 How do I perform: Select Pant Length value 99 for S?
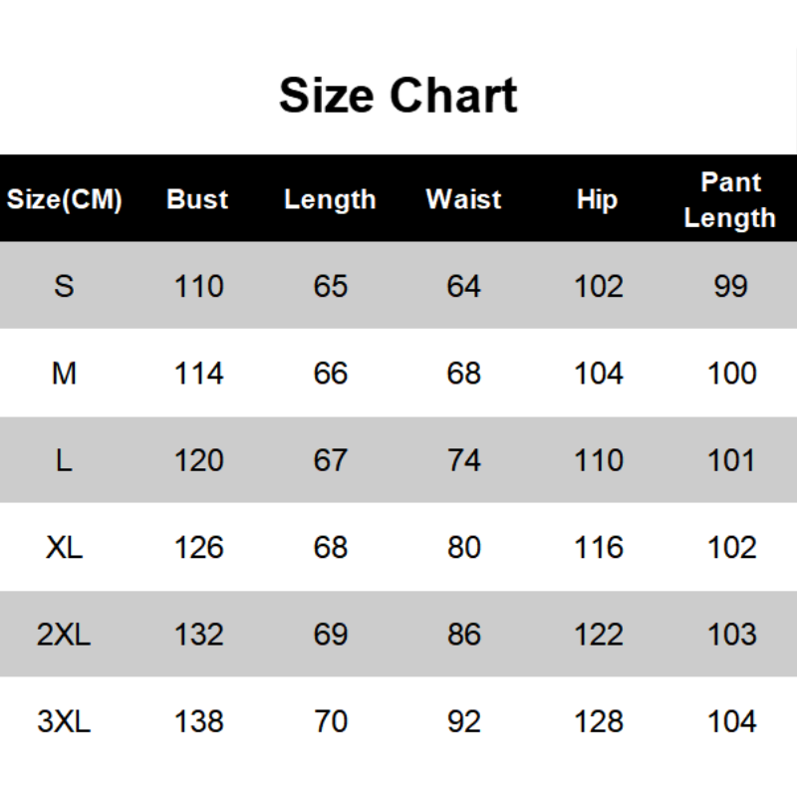tap(731, 287)
